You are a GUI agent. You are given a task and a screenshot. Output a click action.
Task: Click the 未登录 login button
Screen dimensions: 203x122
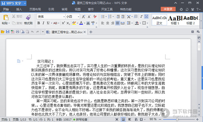pyautogui.click(x=168, y=9)
